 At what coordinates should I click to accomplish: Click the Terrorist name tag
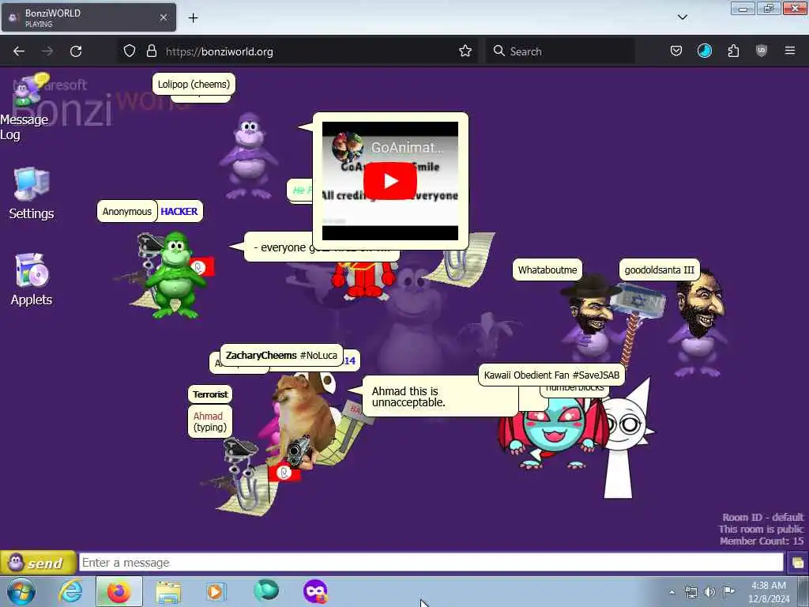[x=210, y=394]
